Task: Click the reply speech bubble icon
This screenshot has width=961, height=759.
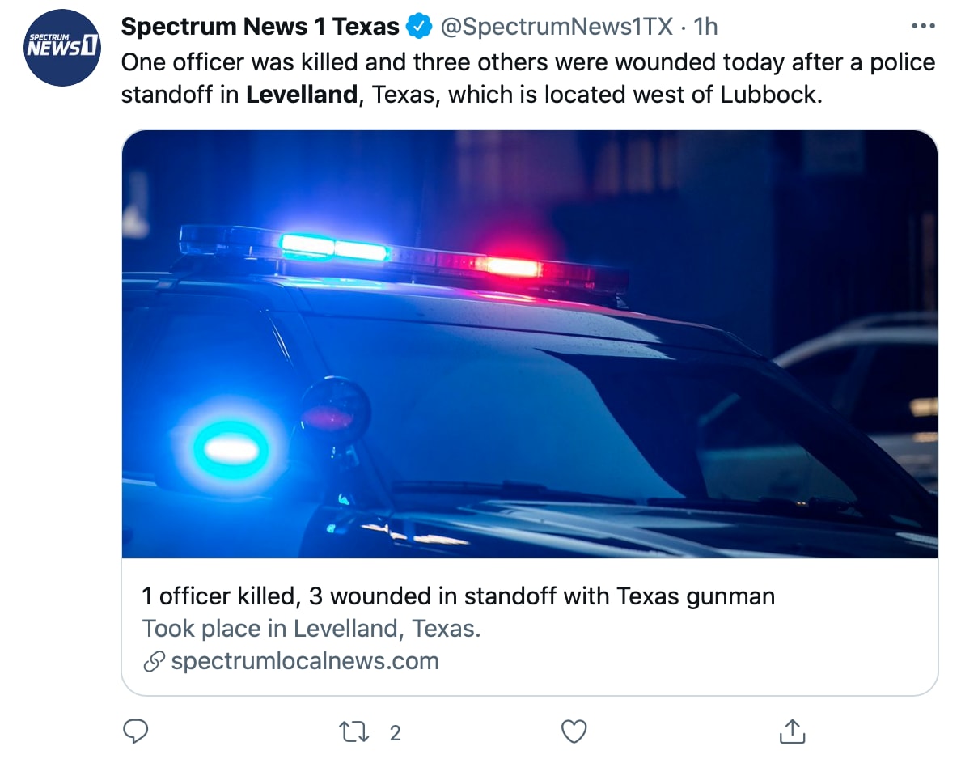Action: [135, 732]
